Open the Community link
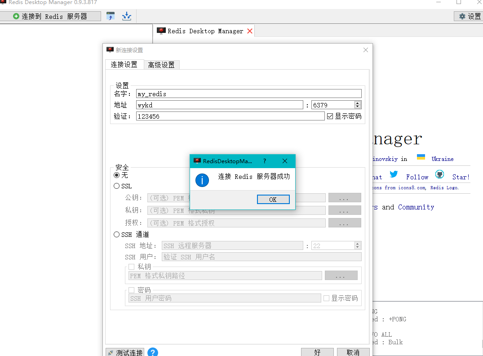Viewport: 483px width, 356px height. [x=416, y=207]
